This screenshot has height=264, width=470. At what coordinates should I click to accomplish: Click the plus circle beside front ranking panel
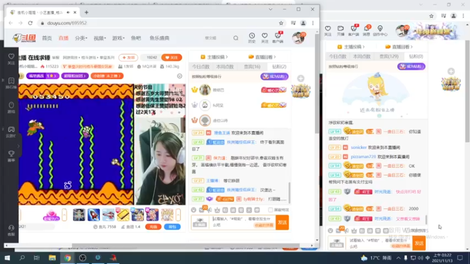(x=301, y=79)
